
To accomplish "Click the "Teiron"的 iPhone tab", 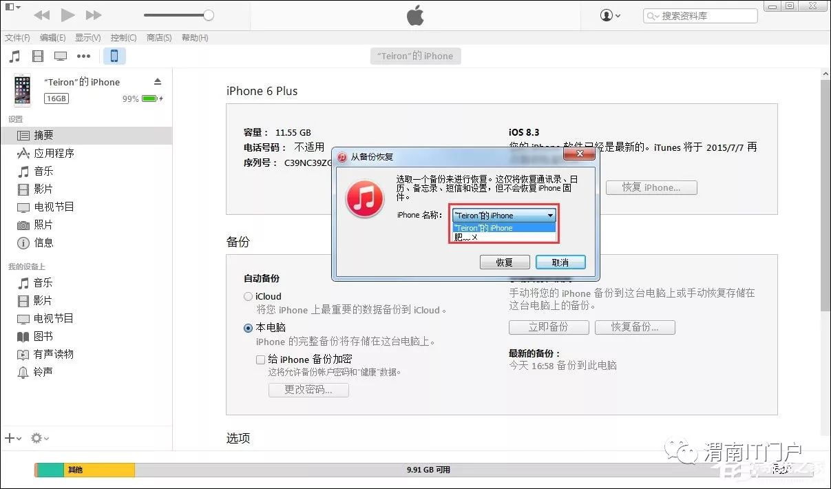I will [x=415, y=56].
